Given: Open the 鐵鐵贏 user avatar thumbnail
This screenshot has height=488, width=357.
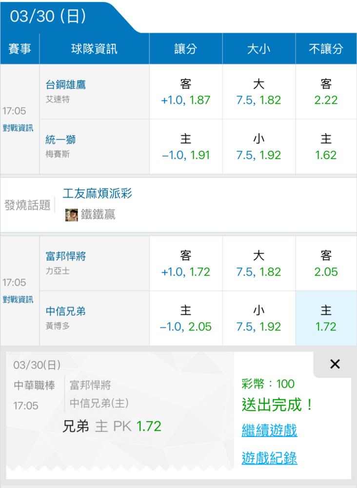Looking at the screenshot, I should 71,215.
